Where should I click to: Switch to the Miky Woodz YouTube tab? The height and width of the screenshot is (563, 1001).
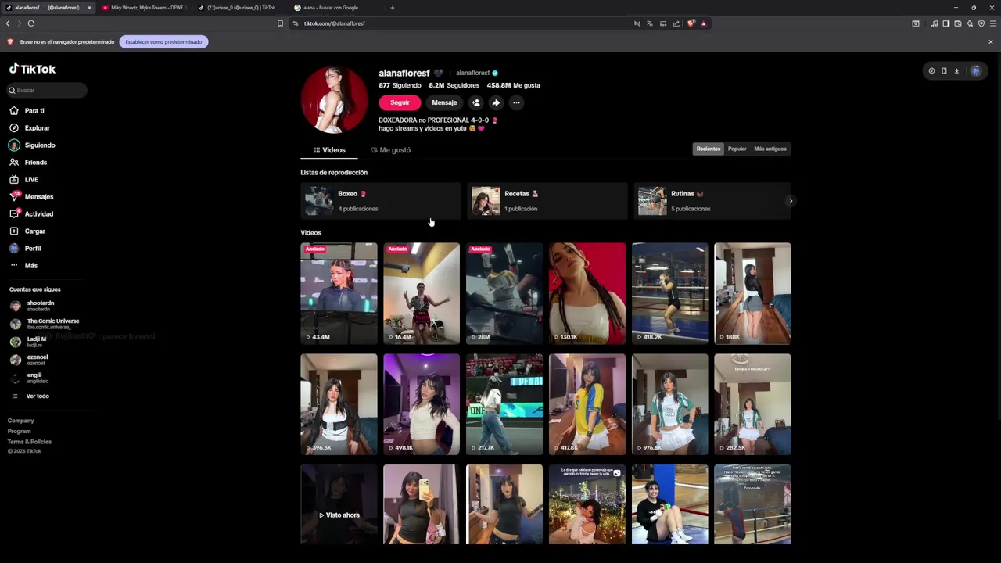[x=145, y=8]
